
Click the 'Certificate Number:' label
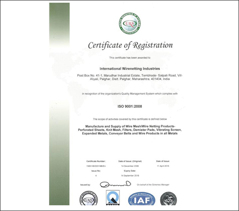[96, 161]
